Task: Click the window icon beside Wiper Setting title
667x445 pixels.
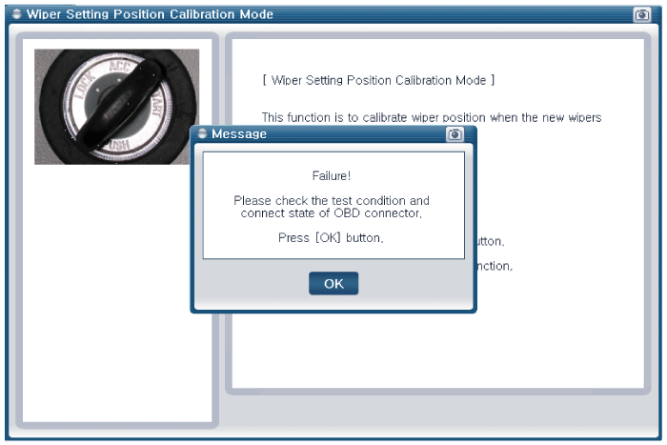Action: click(x=16, y=14)
